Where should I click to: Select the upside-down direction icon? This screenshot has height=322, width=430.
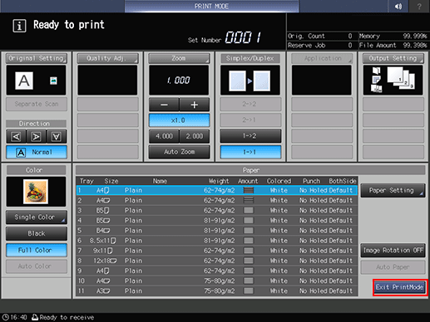(x=57, y=136)
